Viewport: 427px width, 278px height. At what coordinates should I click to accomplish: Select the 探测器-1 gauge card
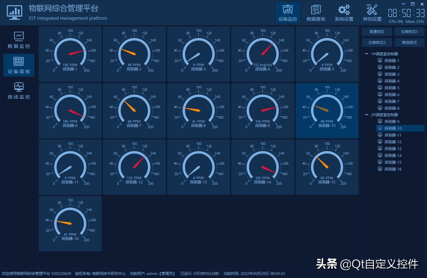click(70, 54)
